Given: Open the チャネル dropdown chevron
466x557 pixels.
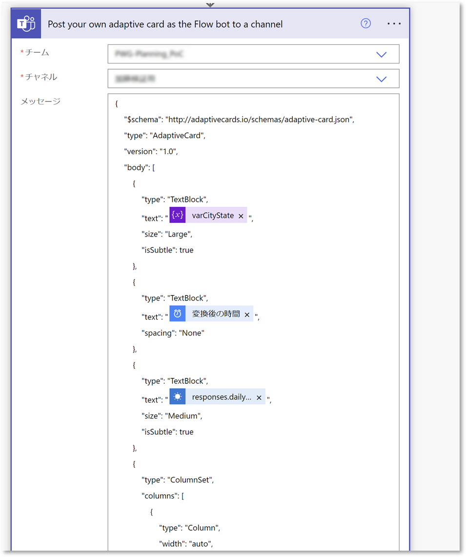Looking at the screenshot, I should pyautogui.click(x=381, y=79).
